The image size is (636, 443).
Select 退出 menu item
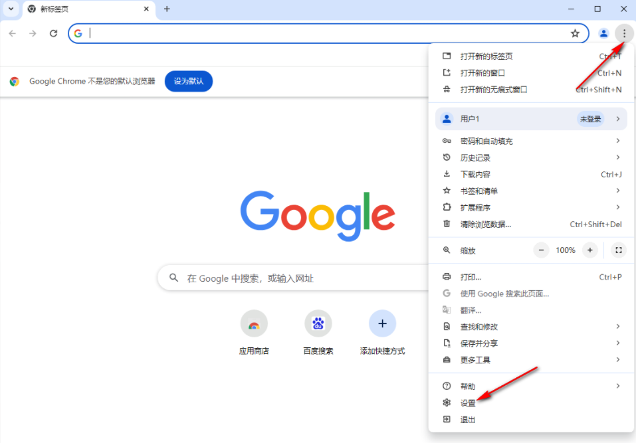pos(532,420)
